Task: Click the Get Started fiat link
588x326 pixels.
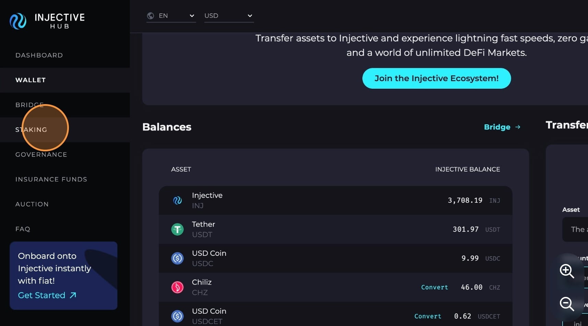Action: point(47,296)
